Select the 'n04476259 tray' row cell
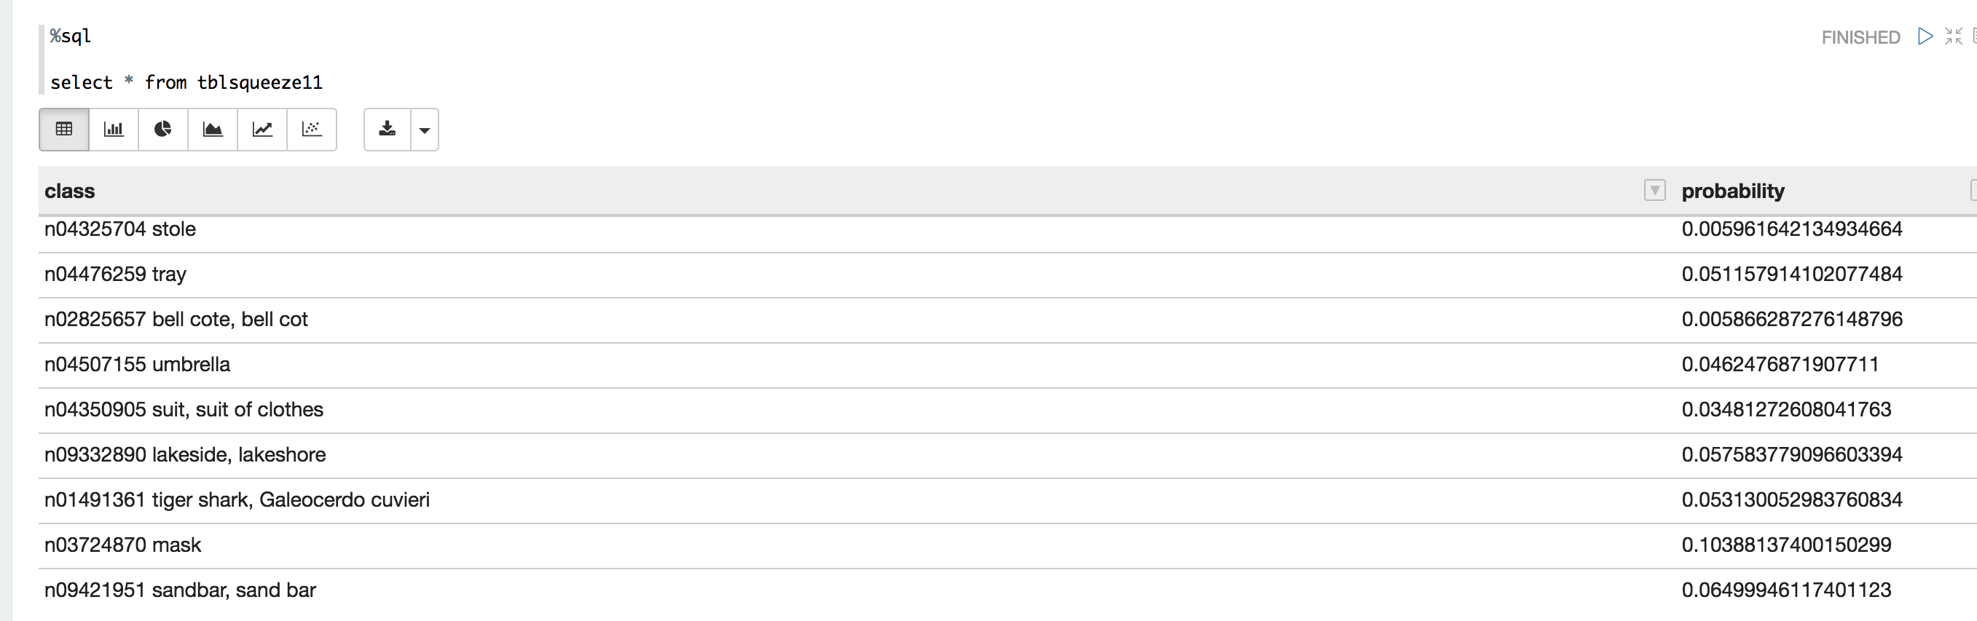 click(115, 274)
